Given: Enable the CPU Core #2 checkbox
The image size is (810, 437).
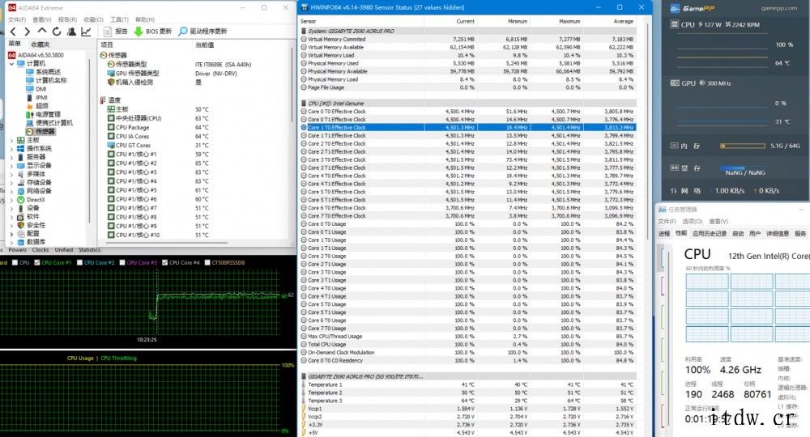Looking at the screenshot, I should pos(79,263).
